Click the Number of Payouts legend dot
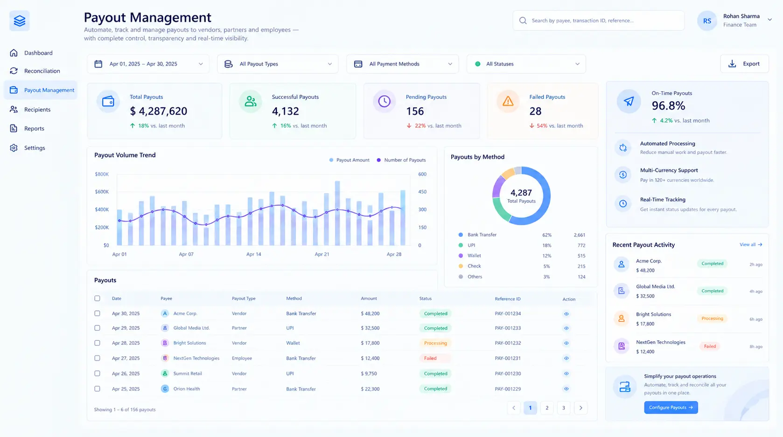This screenshot has width=783, height=437. tap(378, 160)
